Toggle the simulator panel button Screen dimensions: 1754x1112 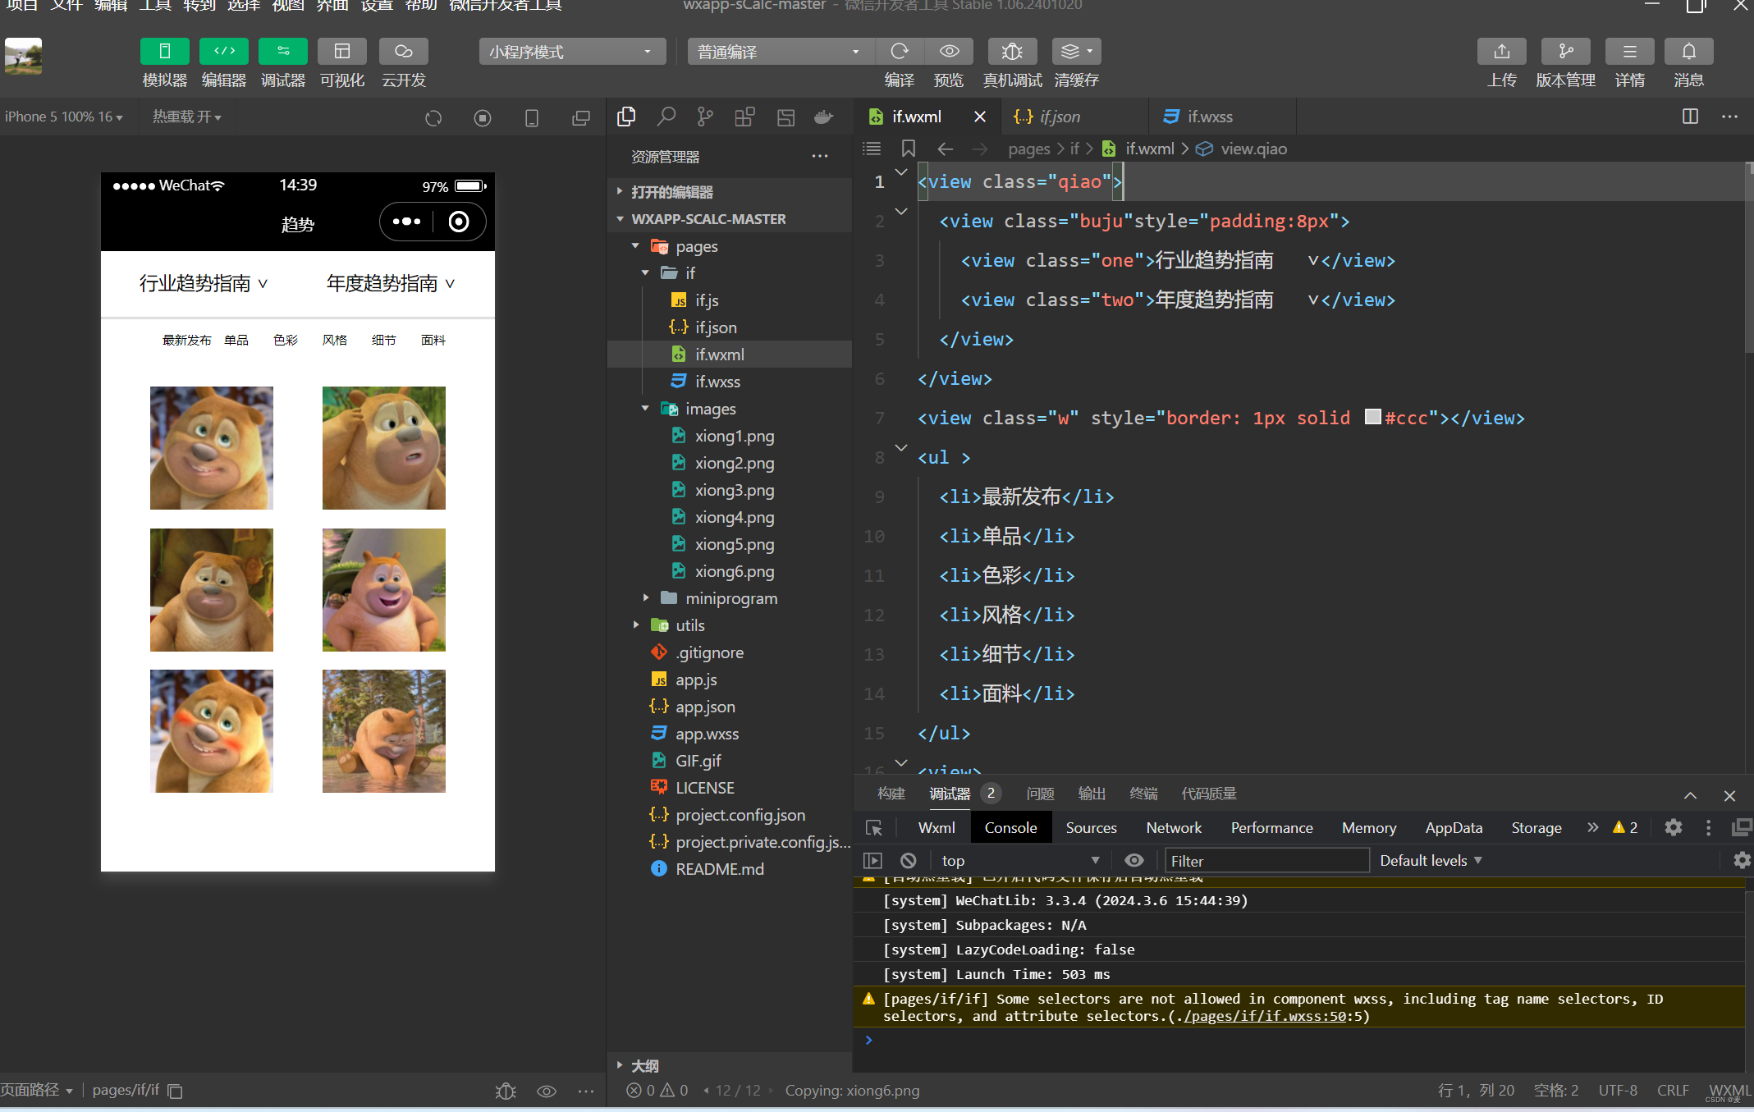click(165, 51)
